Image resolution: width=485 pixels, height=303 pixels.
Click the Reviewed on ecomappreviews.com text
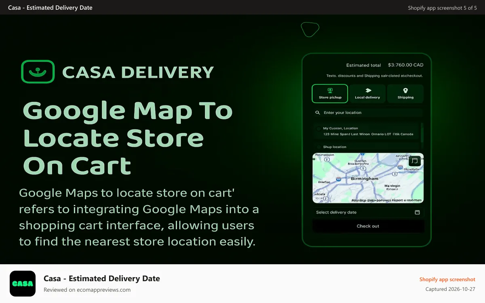87,290
